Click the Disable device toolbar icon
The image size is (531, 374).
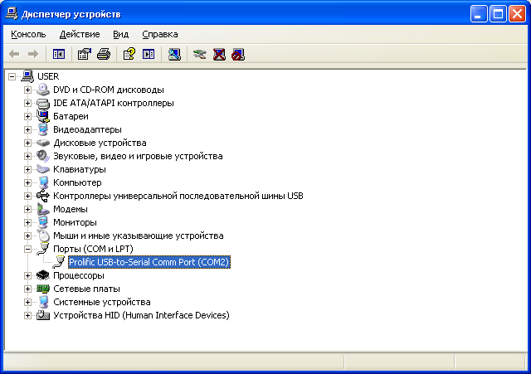click(x=238, y=54)
